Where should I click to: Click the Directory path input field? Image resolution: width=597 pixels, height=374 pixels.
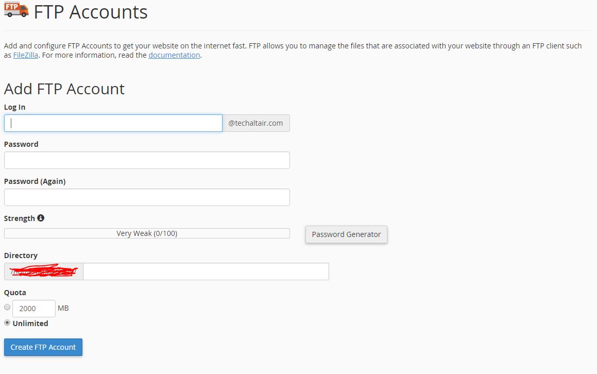click(206, 271)
